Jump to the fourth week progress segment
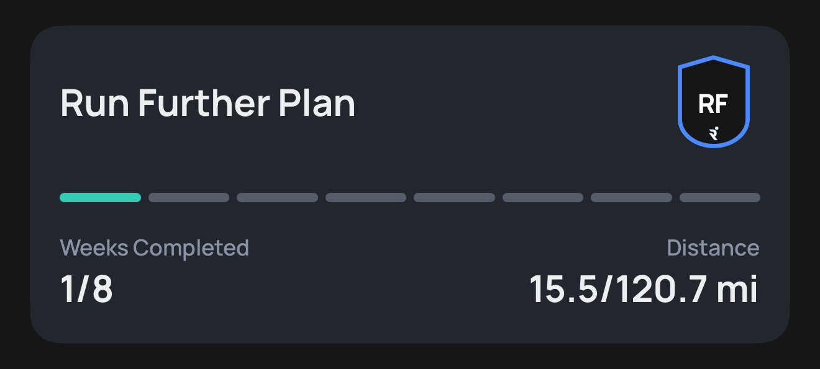 [366, 198]
